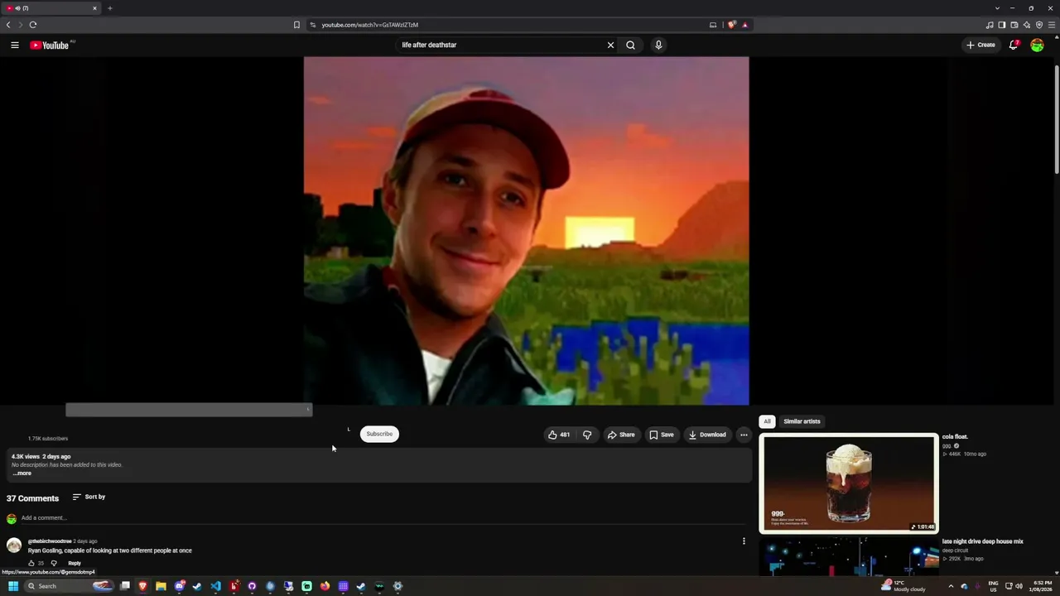Reply to the Ryan Gosling comment
The width and height of the screenshot is (1060, 596).
click(x=75, y=563)
